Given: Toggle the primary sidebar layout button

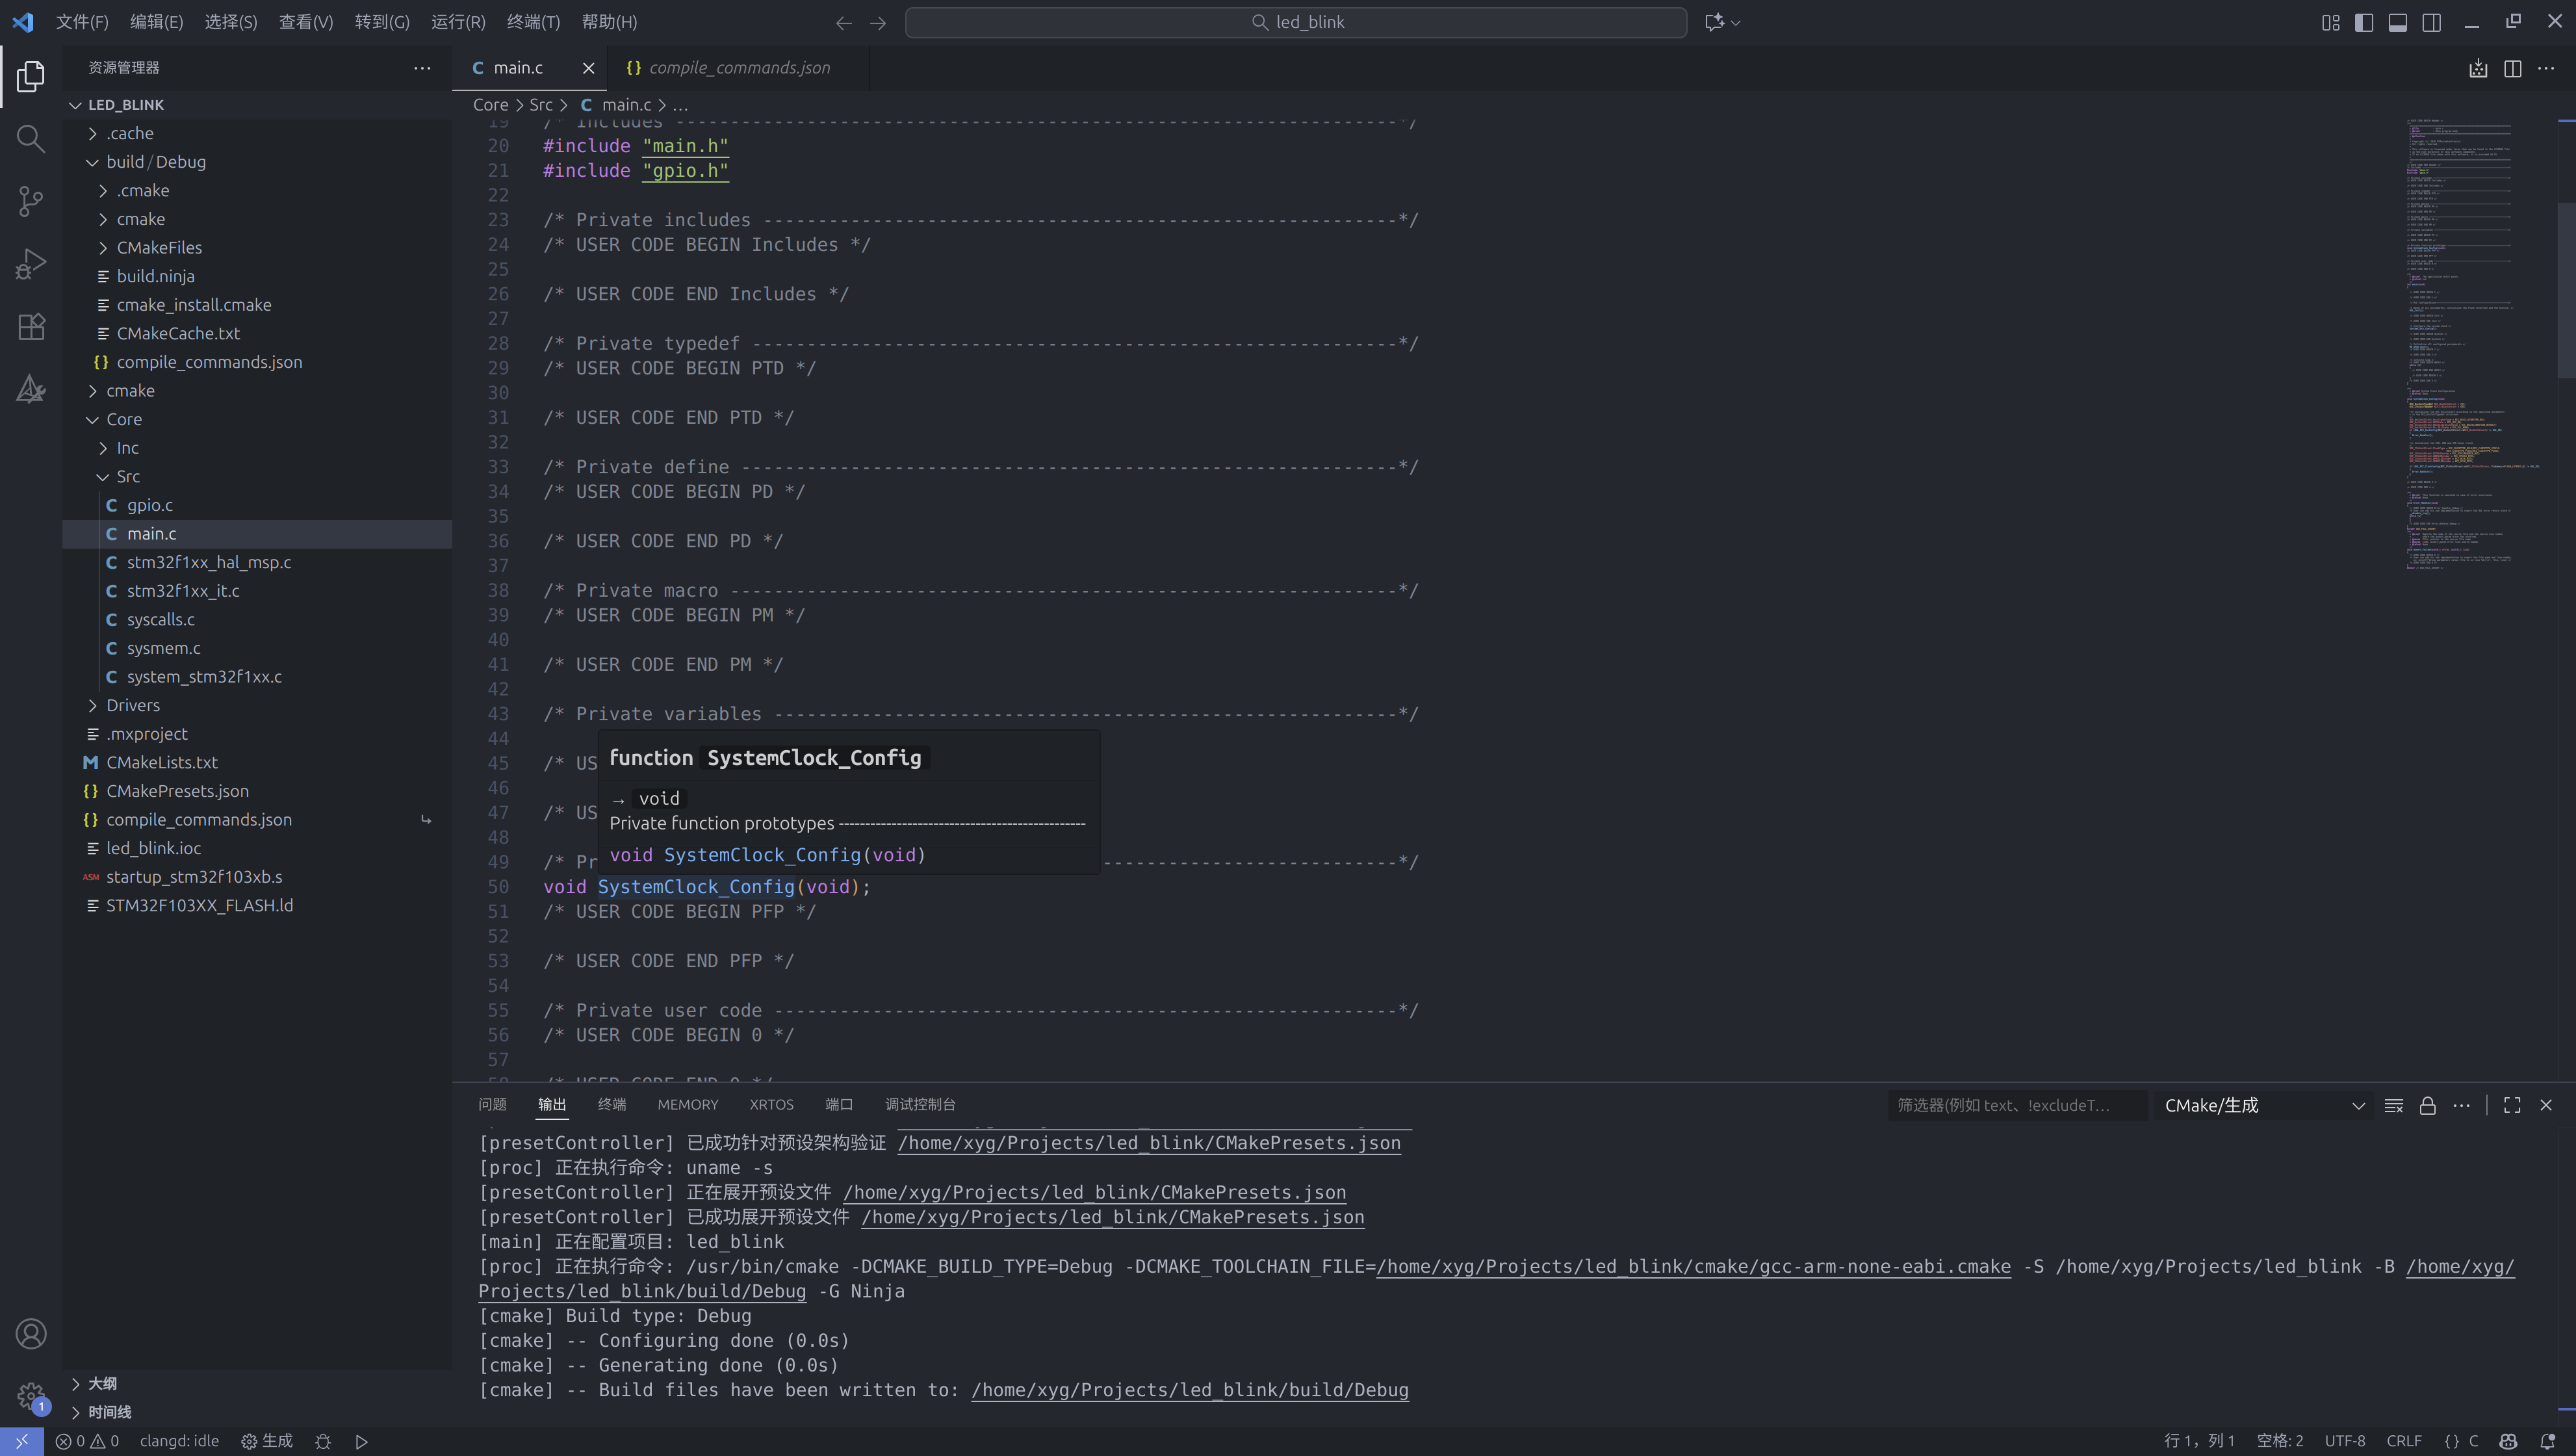Looking at the screenshot, I should point(2364,22).
